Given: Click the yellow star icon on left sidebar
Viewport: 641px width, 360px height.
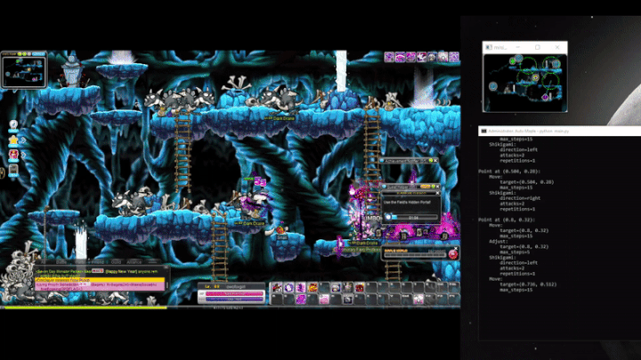Looking at the screenshot, I should (x=14, y=140).
